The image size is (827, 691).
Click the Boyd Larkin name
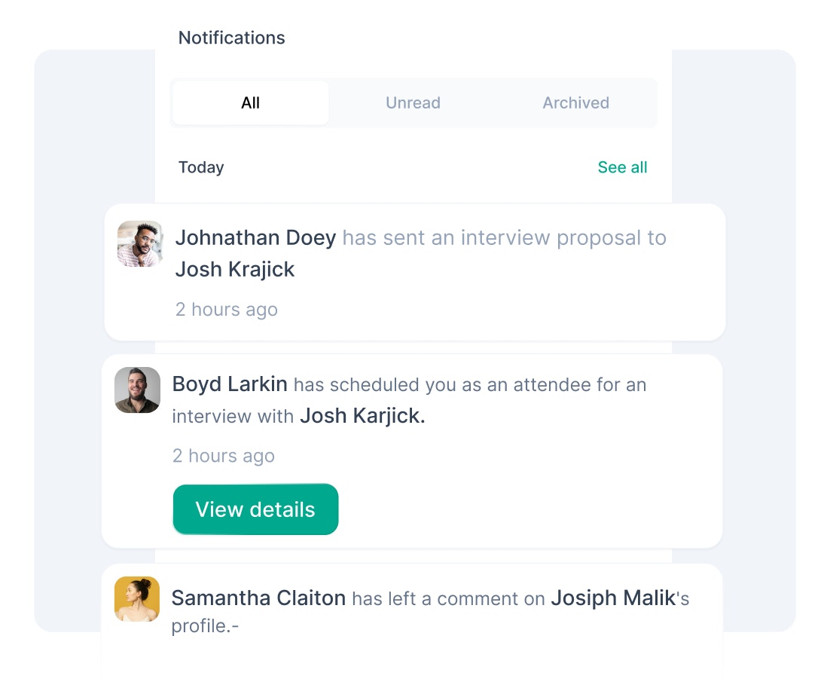[x=230, y=384]
